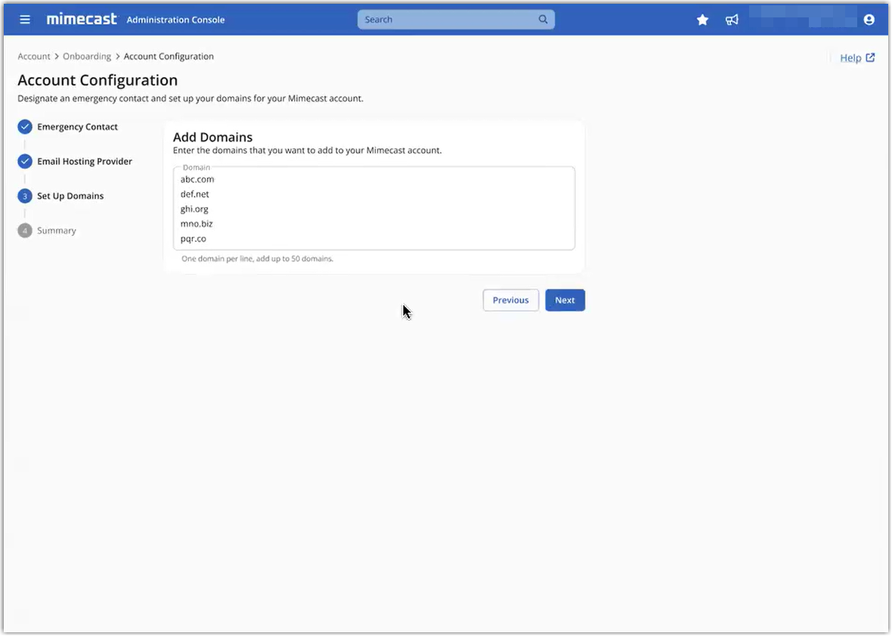Open the user profile account icon

tap(869, 20)
